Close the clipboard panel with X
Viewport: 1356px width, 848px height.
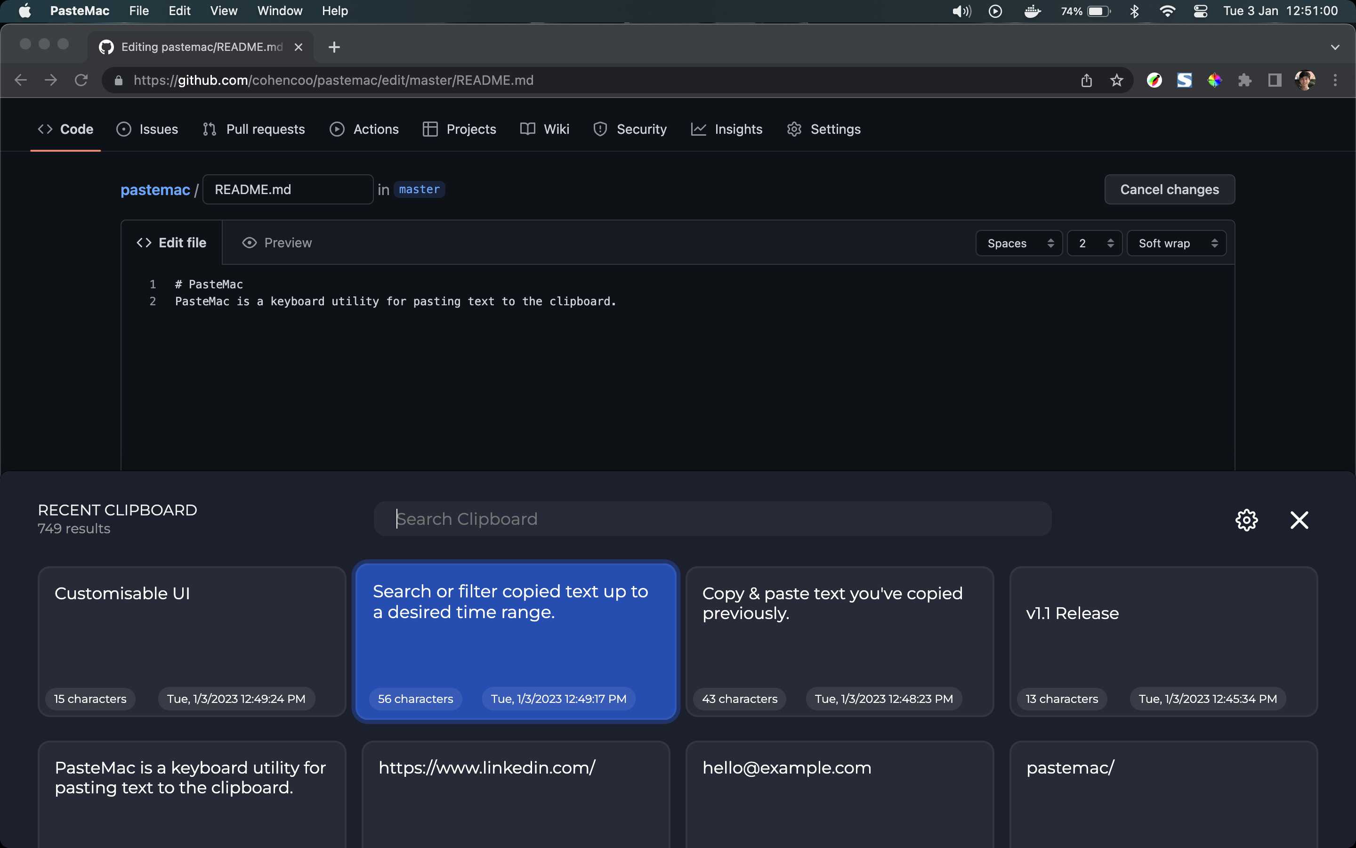[1299, 520]
